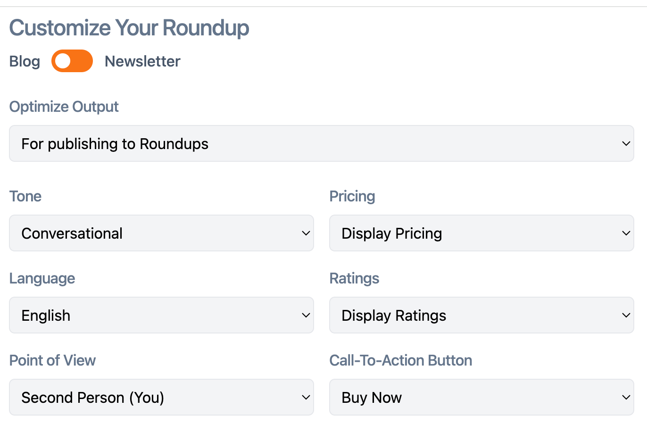
Task: Open the Point of View dropdown
Action: click(x=161, y=397)
